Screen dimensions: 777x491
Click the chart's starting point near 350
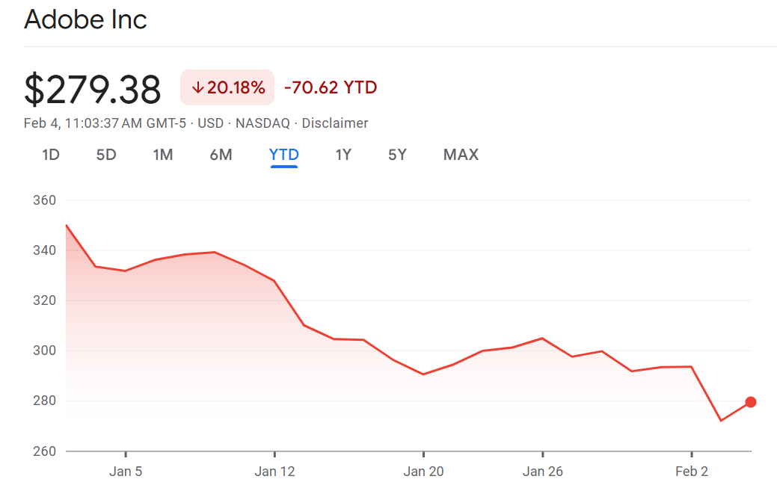point(67,226)
